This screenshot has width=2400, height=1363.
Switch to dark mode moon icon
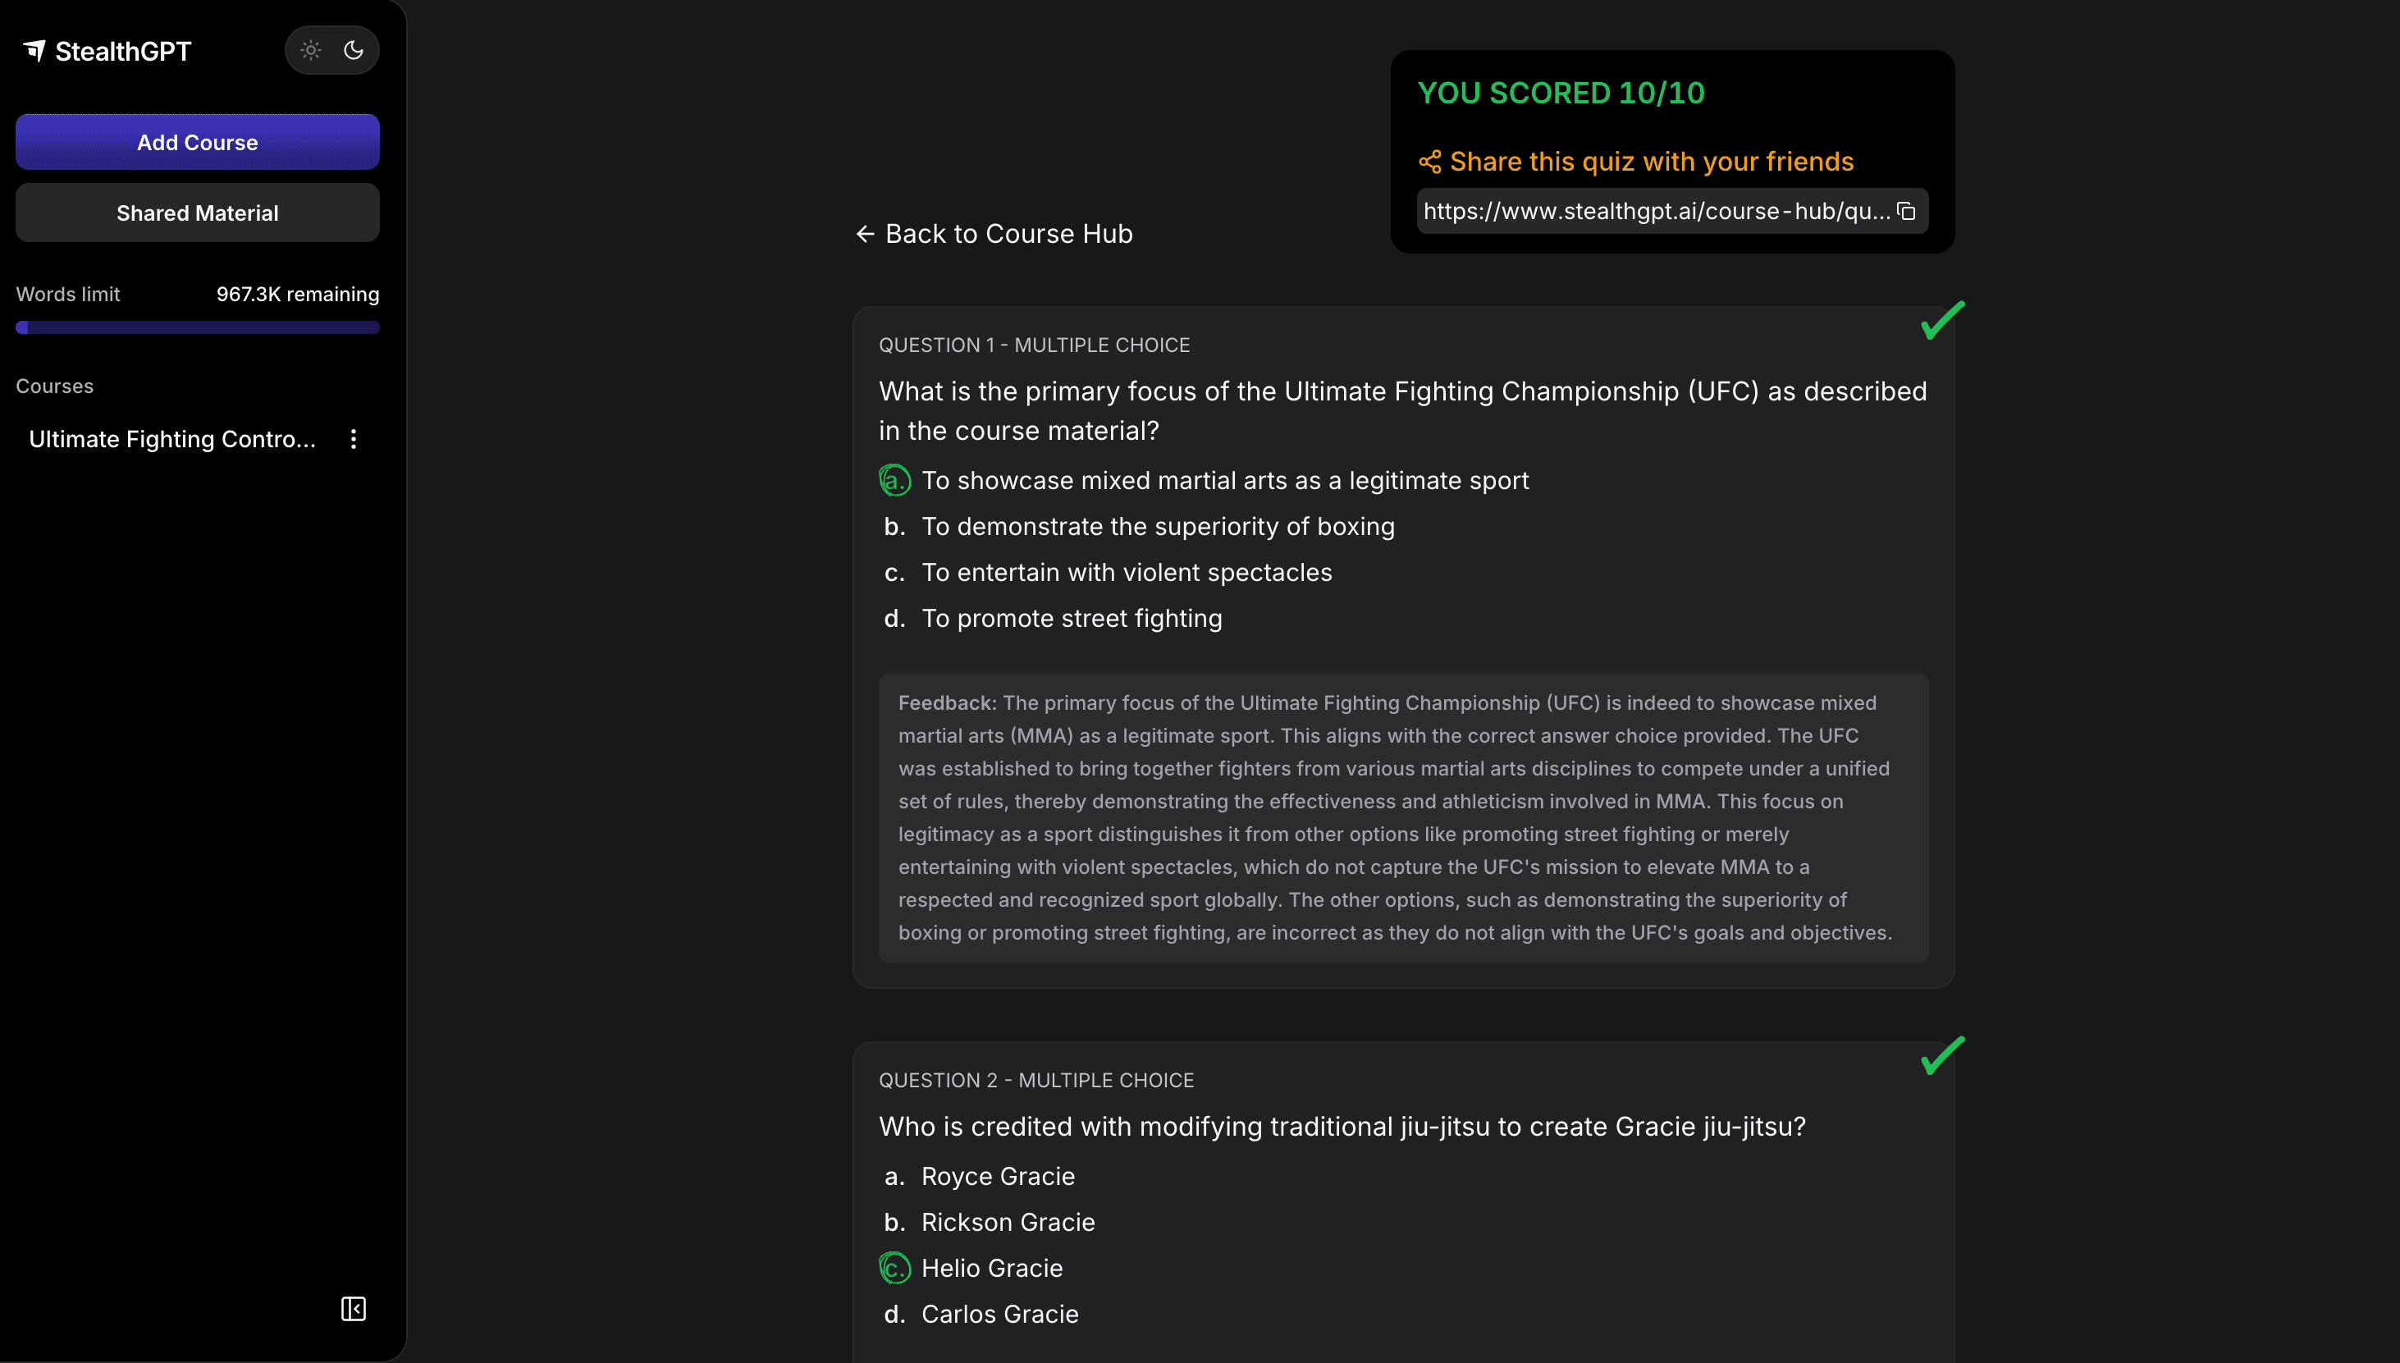[x=353, y=51]
